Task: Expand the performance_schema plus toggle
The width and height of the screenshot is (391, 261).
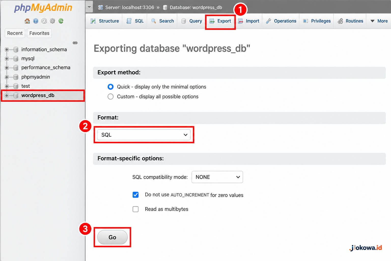Action: 7,68
